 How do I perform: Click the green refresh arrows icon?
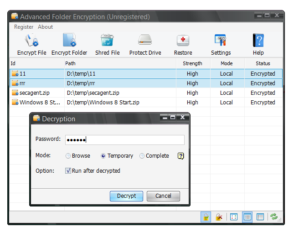click(274, 217)
